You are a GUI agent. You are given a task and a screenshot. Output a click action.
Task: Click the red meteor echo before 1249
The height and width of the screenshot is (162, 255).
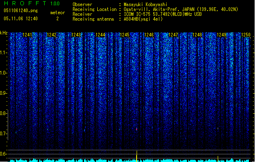coord(218,128)
